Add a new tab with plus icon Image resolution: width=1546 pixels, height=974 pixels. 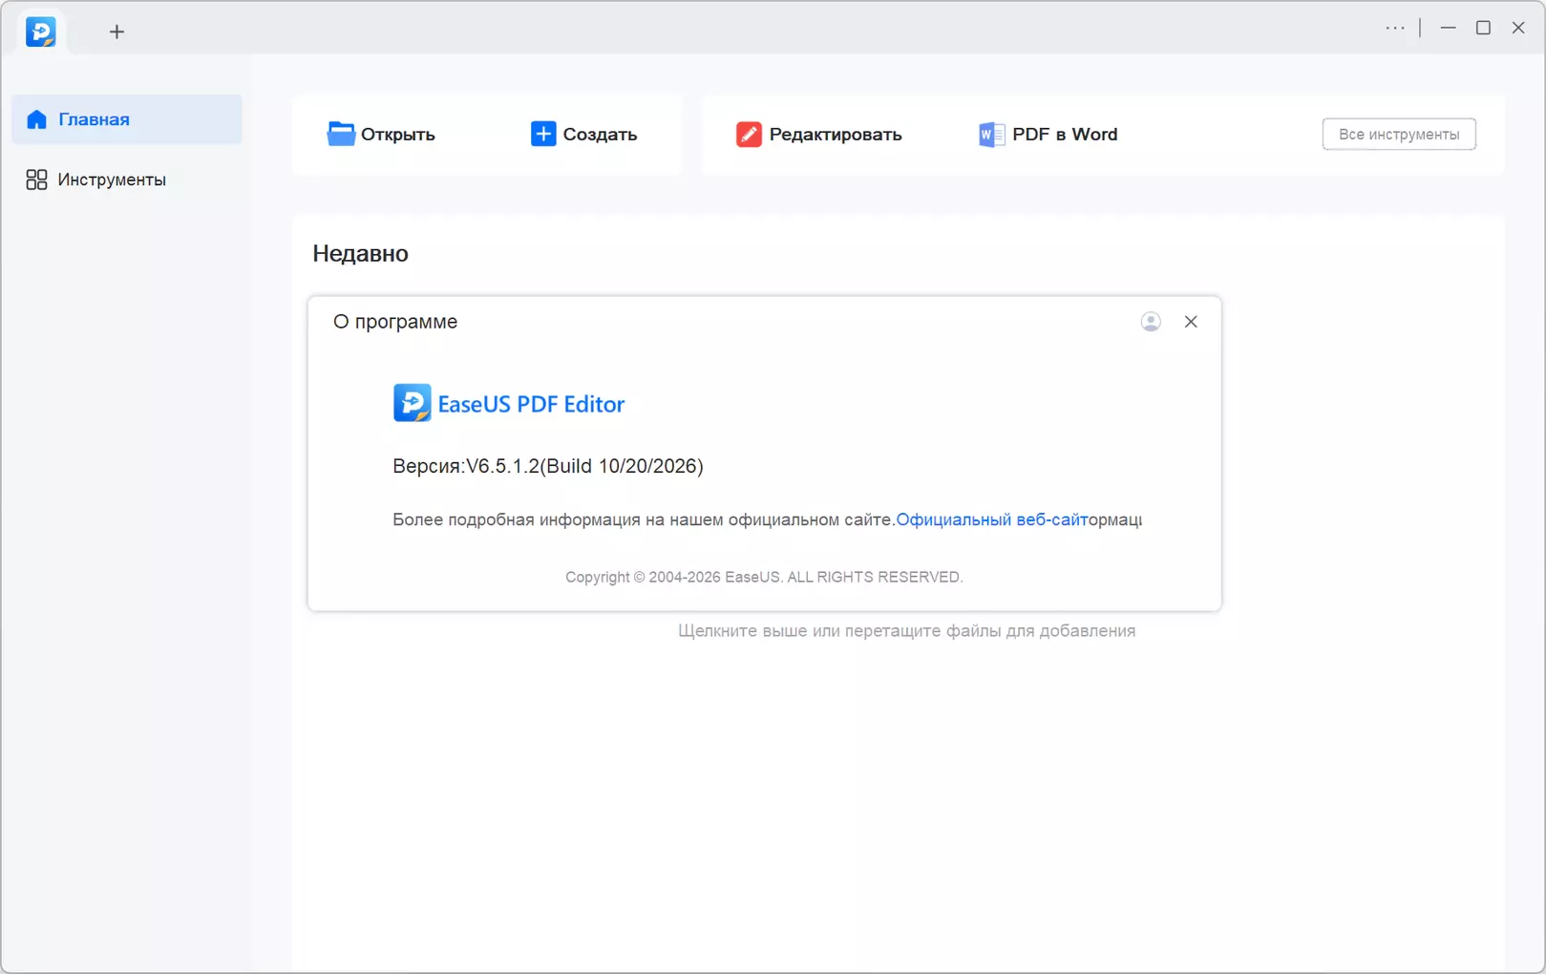coord(116,32)
